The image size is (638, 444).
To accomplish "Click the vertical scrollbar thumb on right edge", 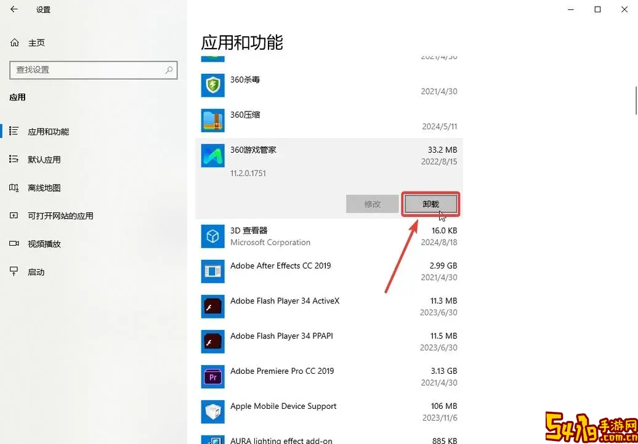I will point(636,100).
